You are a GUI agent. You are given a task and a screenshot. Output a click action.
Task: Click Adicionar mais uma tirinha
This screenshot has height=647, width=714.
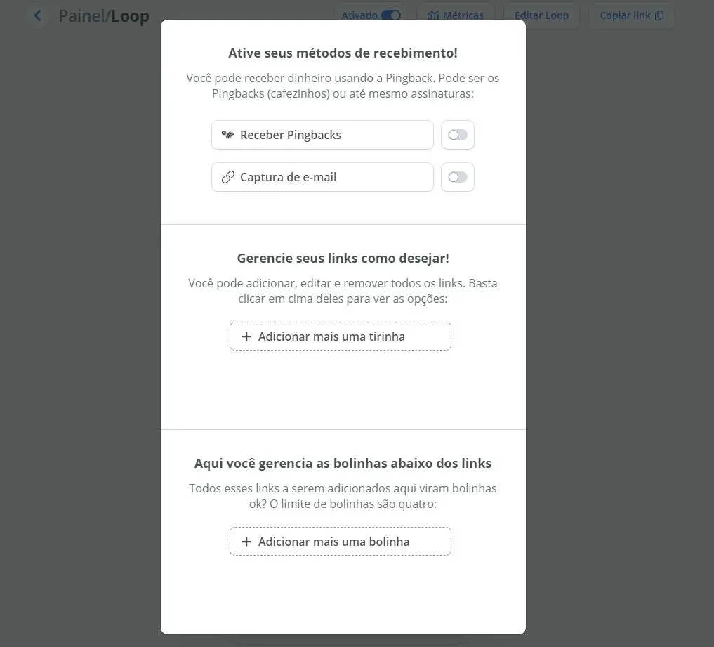tap(341, 336)
